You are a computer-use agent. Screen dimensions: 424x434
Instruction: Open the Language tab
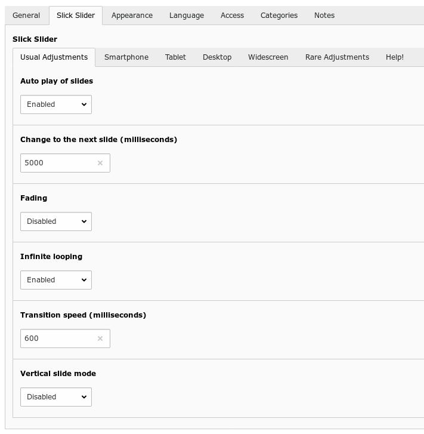click(187, 16)
